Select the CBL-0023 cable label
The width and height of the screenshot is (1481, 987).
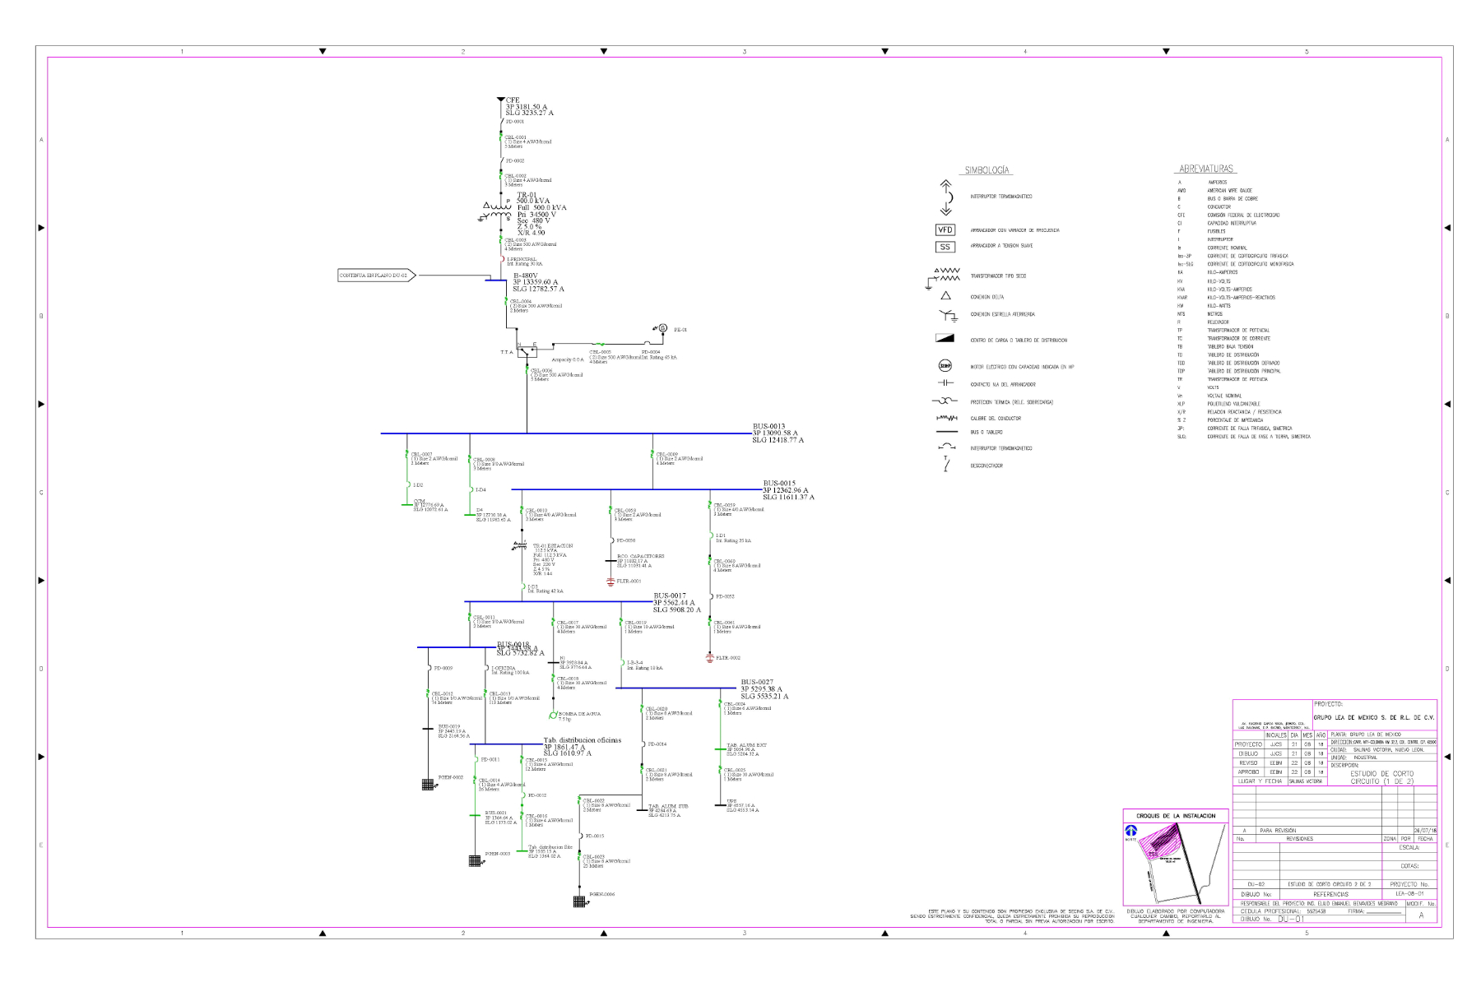click(x=594, y=856)
